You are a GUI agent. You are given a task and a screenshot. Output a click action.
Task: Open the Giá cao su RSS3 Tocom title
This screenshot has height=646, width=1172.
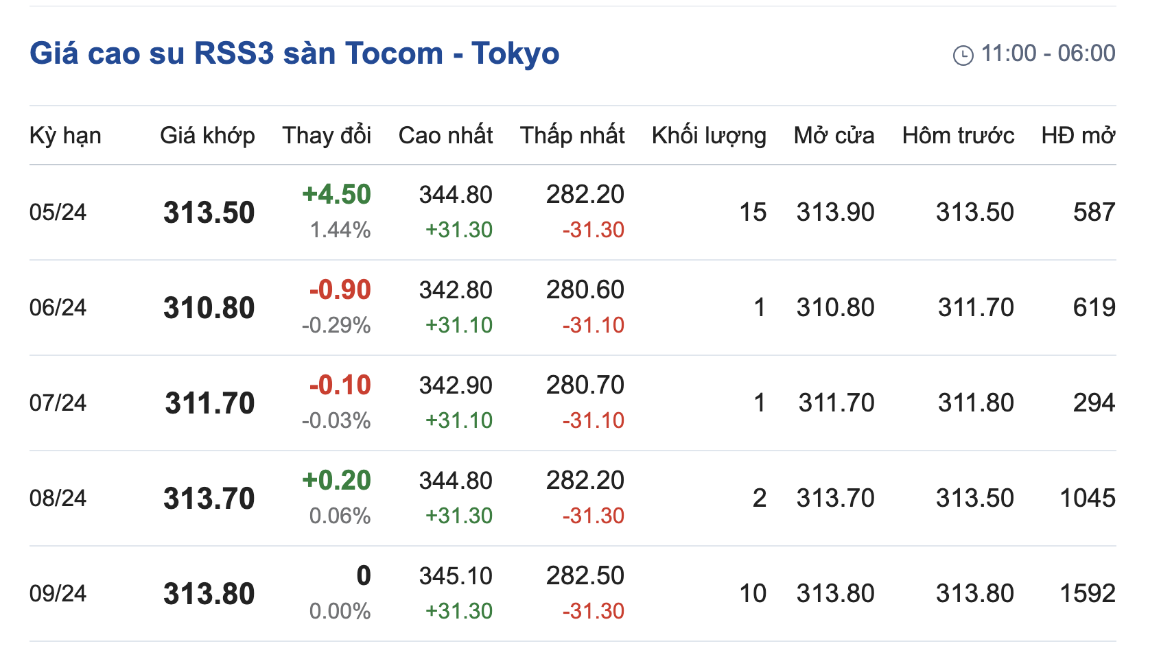coord(294,53)
